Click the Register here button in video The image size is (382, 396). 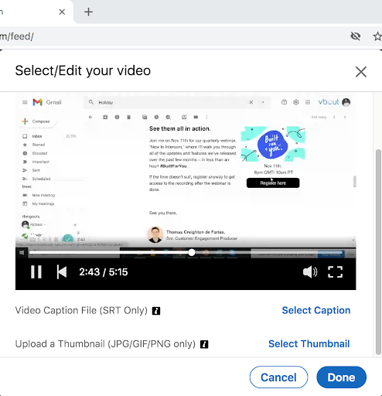tap(273, 183)
